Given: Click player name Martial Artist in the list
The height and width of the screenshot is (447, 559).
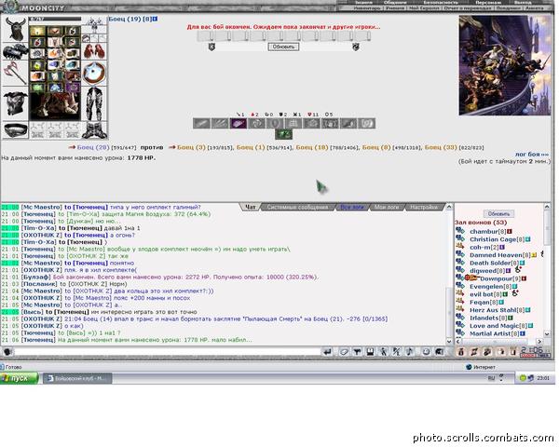Looking at the screenshot, I should click(490, 333).
